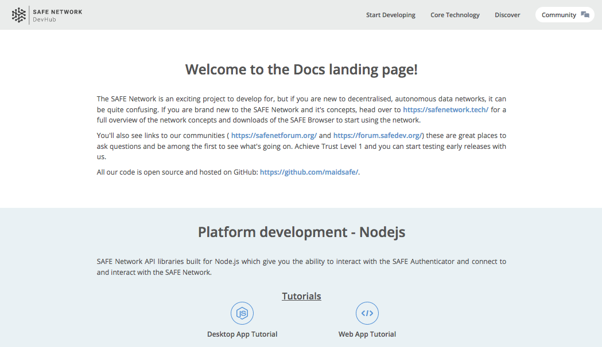Click the Community chat bubbles icon
This screenshot has width=602, height=347.
point(585,14)
